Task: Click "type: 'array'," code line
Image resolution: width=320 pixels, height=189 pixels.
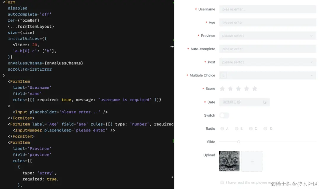Action: (39, 173)
